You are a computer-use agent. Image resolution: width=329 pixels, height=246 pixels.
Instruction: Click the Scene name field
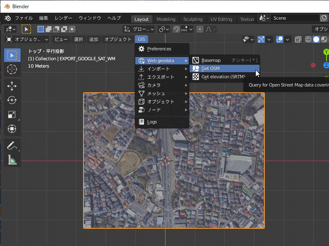(294, 18)
